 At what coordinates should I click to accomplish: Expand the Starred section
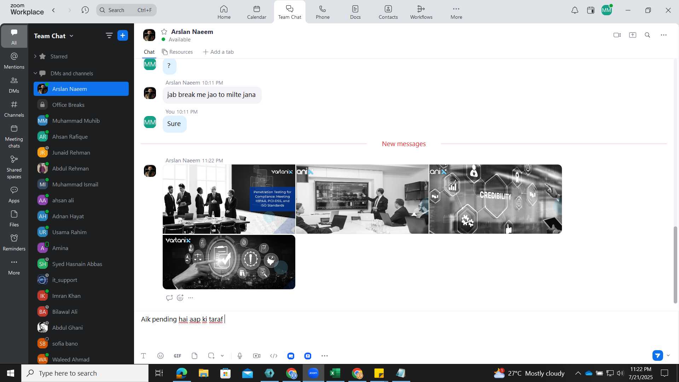(35, 56)
